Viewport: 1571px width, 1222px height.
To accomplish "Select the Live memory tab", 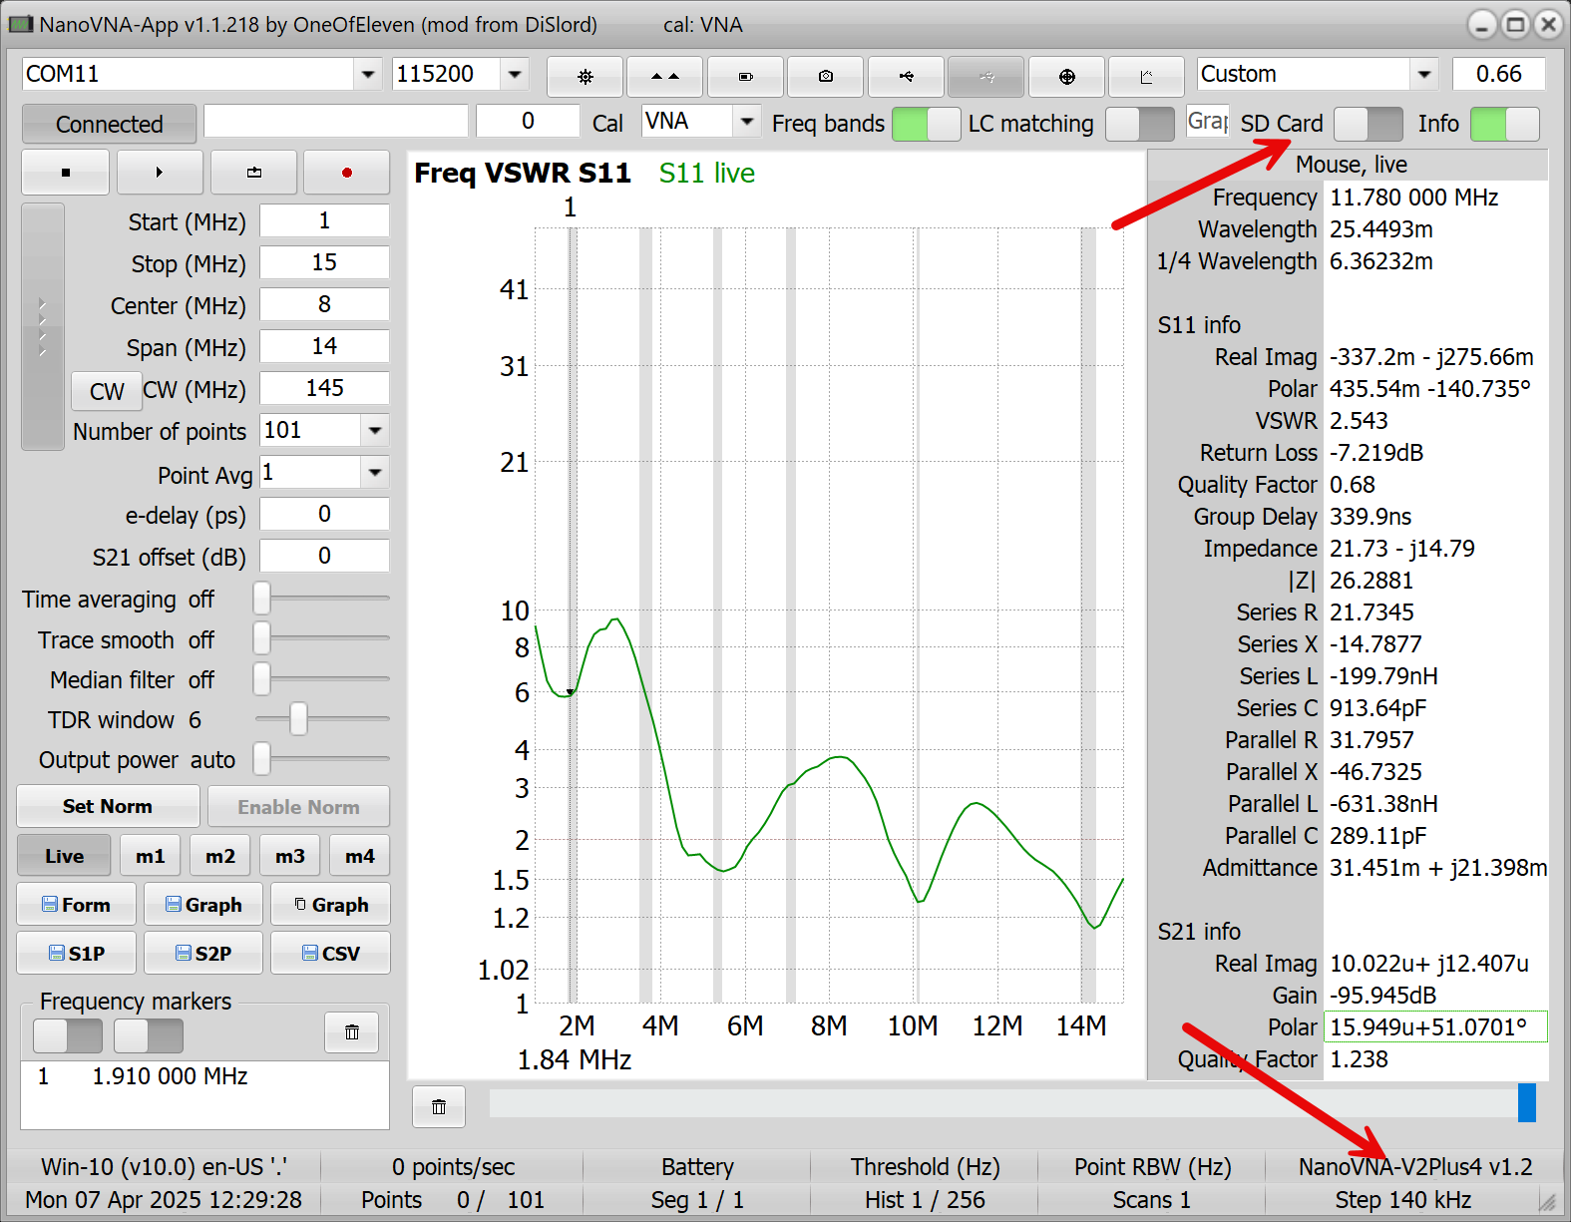I will 64,856.
